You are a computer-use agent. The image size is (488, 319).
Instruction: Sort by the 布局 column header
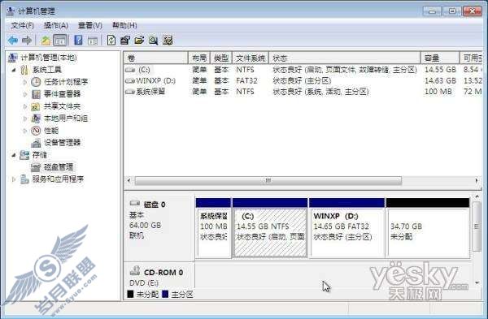199,58
